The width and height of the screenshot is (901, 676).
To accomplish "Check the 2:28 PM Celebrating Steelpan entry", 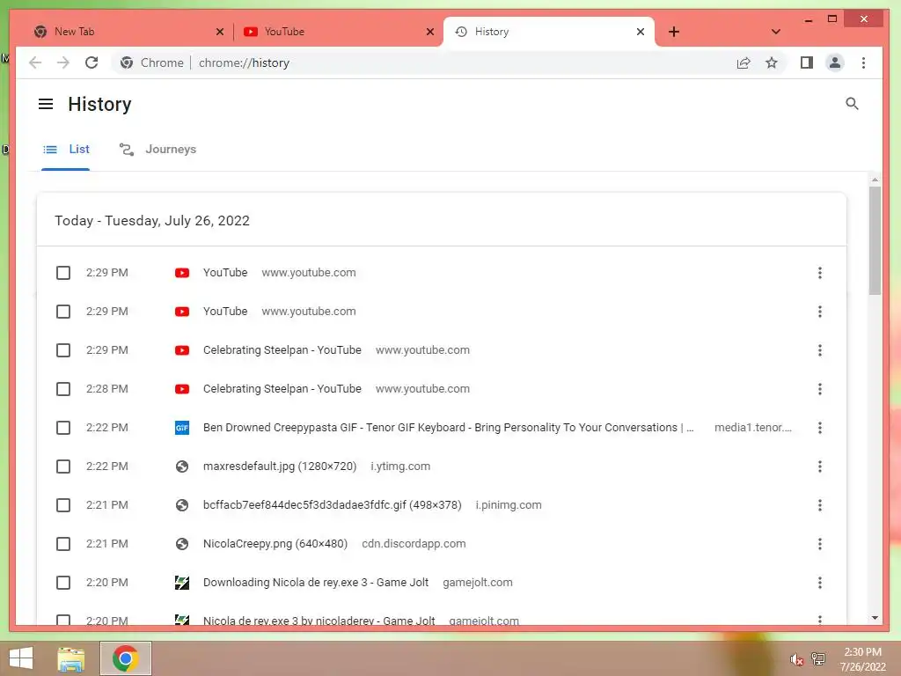I will click(x=63, y=389).
